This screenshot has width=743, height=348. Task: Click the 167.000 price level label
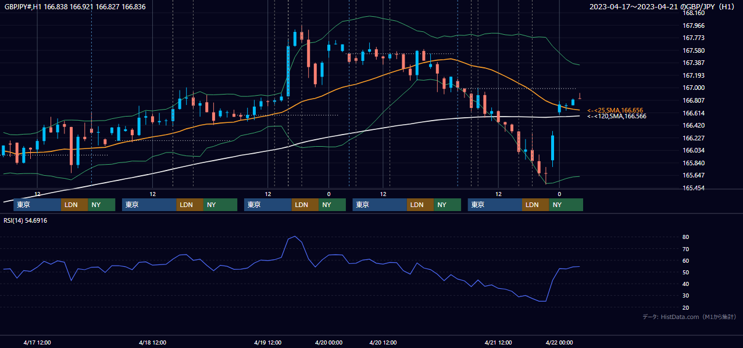[693, 88]
